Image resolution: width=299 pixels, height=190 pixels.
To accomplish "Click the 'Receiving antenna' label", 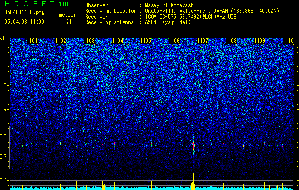I will point(109,22).
